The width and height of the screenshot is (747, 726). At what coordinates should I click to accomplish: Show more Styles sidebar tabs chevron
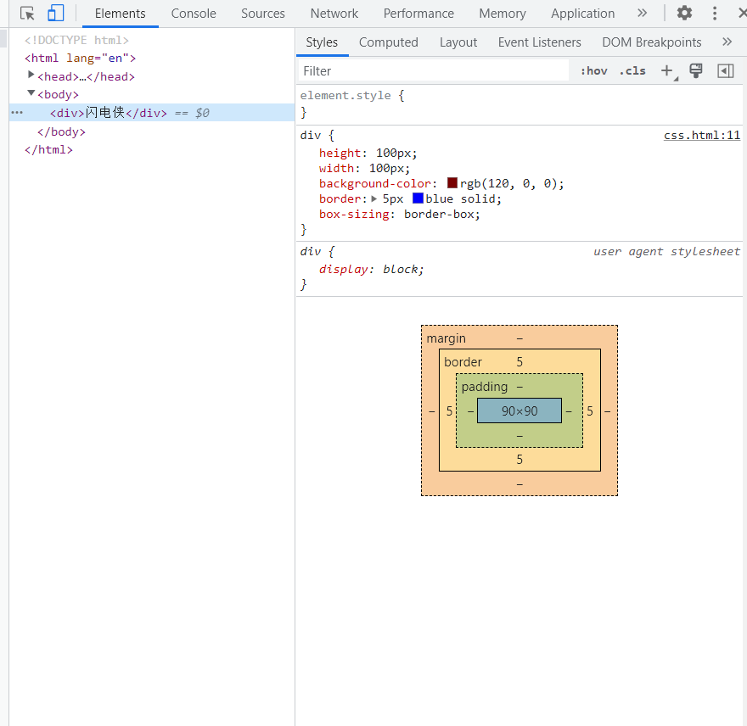pos(727,42)
